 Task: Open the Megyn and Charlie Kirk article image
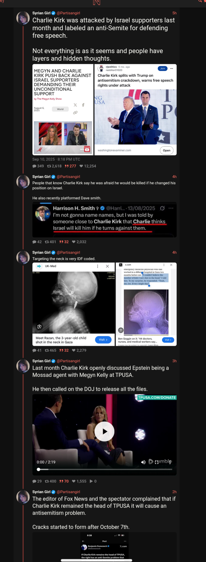point(63,110)
